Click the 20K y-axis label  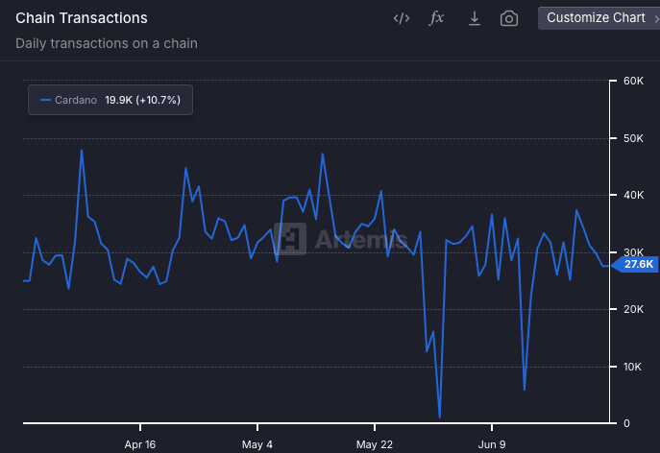pos(633,310)
